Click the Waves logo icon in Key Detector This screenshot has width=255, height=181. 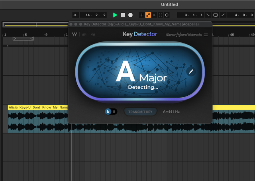click(x=75, y=34)
